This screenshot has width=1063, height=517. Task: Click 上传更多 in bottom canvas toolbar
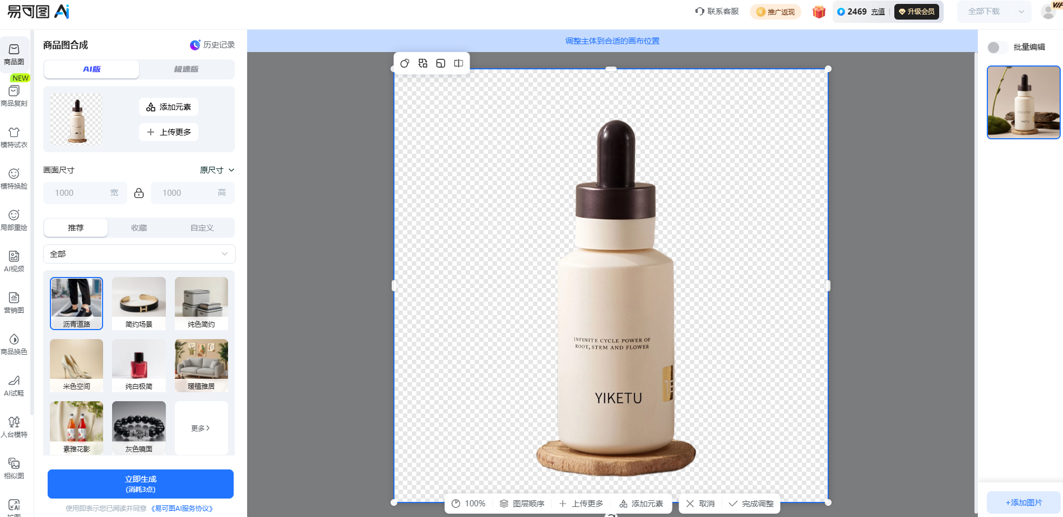click(581, 504)
